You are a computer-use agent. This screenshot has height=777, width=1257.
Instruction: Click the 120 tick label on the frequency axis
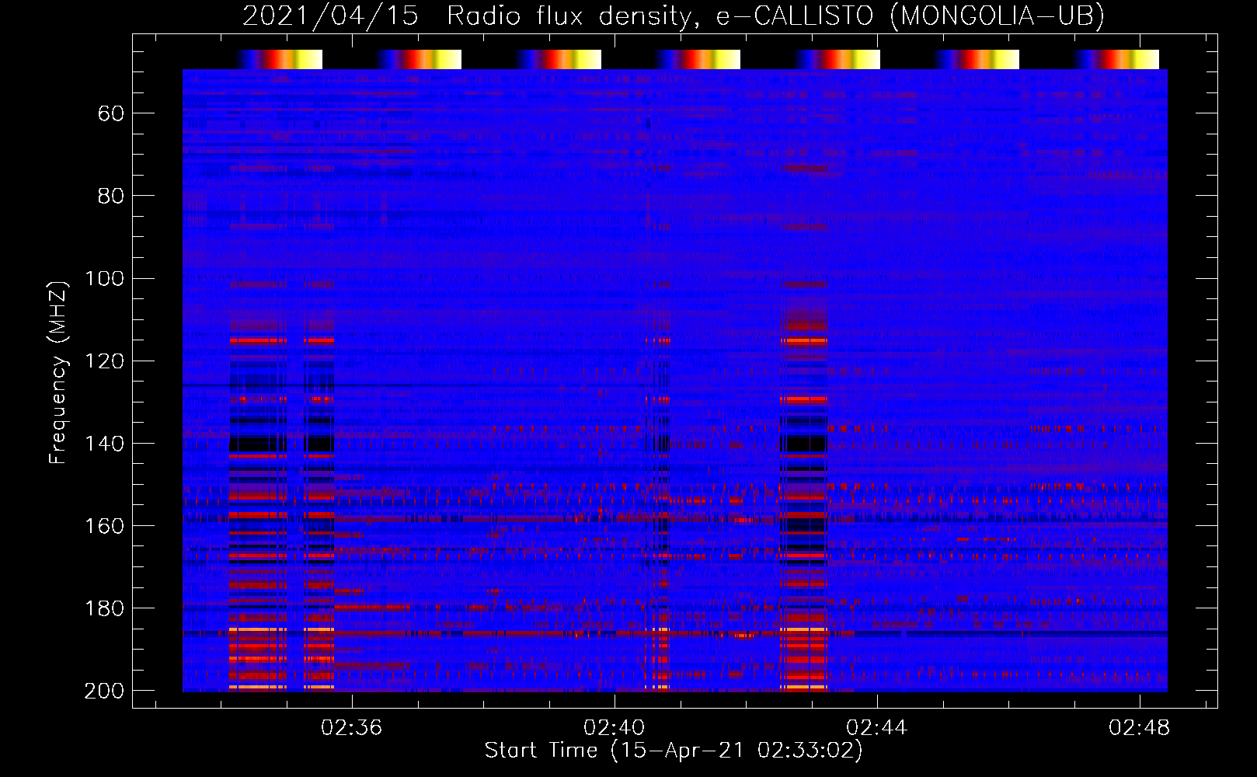(x=104, y=361)
